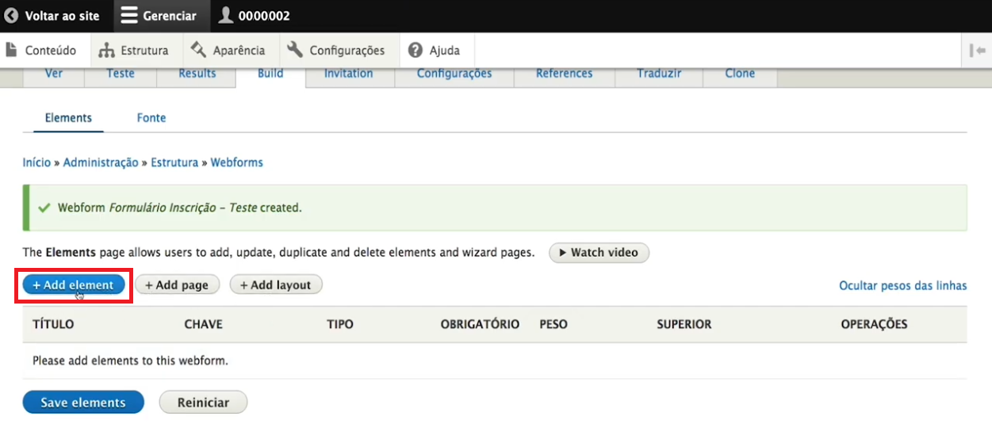Toggle Ocultar pesos das linhas
Viewport: 992px width, 447px height.
point(902,285)
